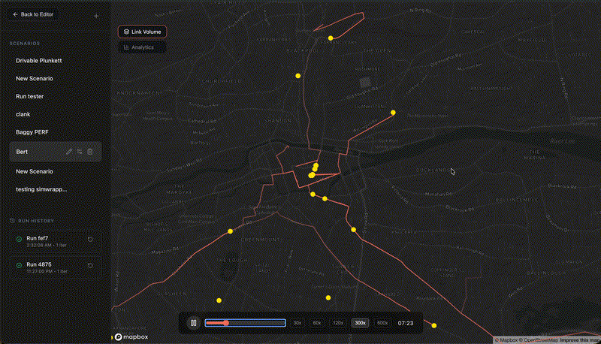Open the OpenStreetMap attribution link
Viewport: 601px width, 344px height.
539,340
